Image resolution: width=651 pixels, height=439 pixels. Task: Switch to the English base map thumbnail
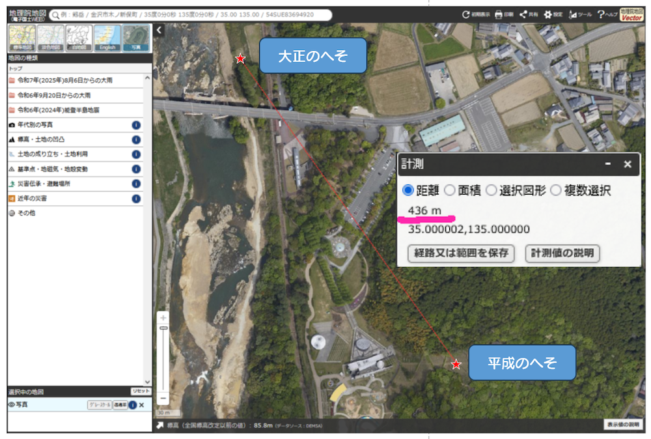point(107,38)
